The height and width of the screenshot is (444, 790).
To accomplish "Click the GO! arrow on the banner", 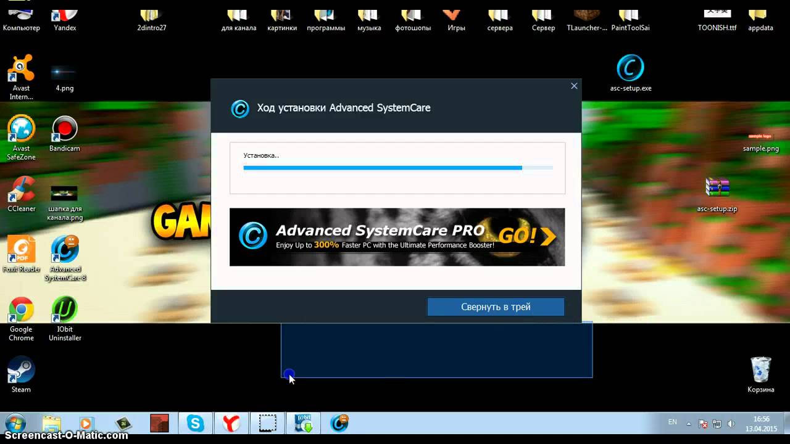I will point(528,236).
